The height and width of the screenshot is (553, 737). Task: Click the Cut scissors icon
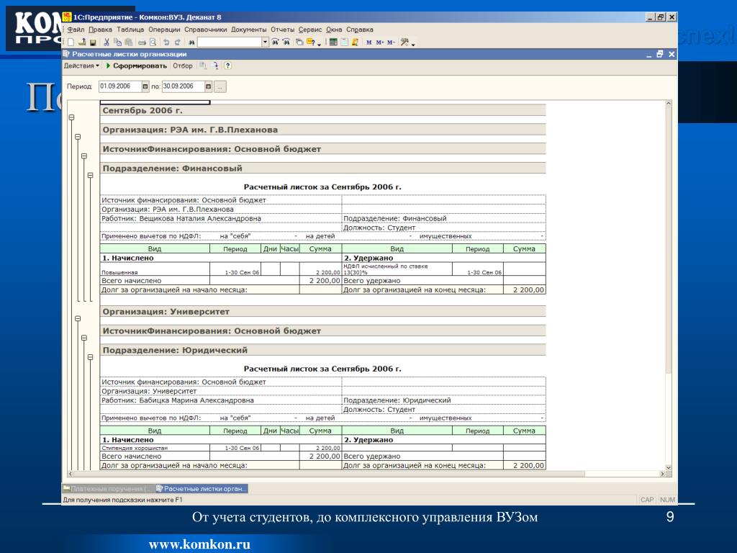click(x=107, y=42)
